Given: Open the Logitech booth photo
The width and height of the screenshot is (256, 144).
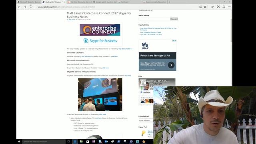Looking at the screenshot, I should coord(100,94).
